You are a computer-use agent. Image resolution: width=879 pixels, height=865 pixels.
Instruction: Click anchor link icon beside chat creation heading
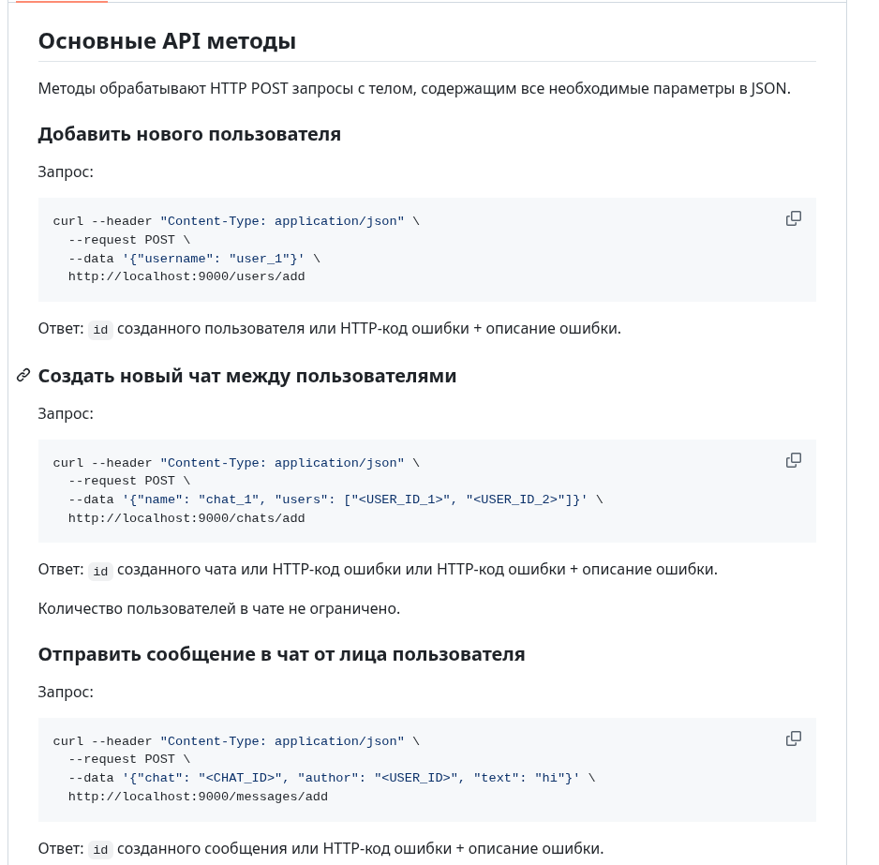point(23,376)
